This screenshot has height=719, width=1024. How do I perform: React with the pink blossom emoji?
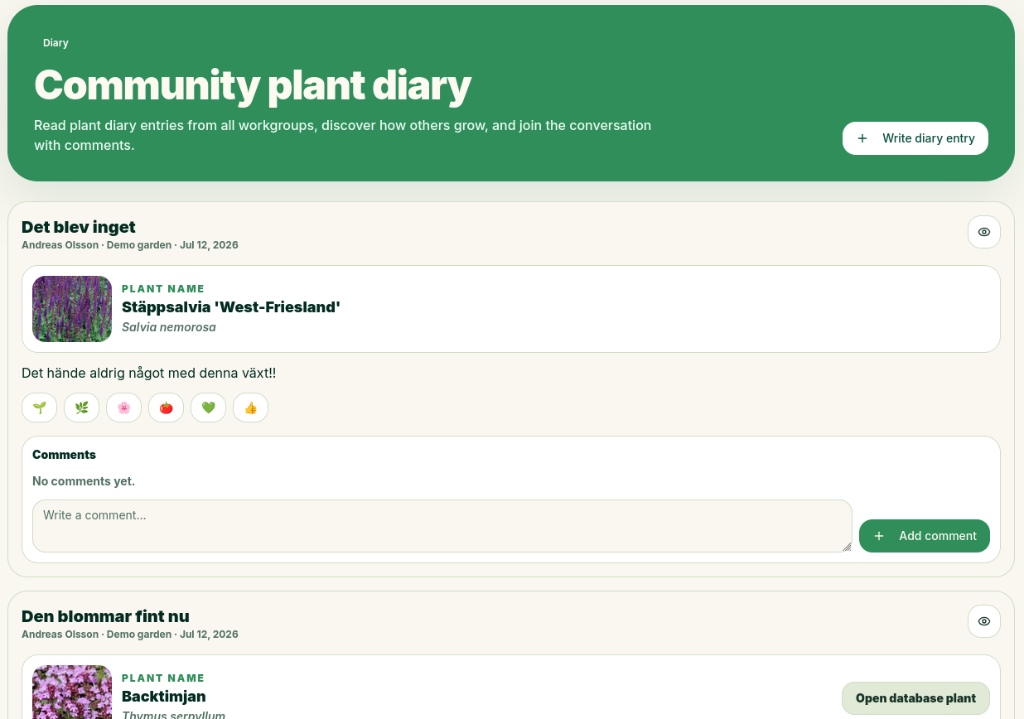coord(123,408)
